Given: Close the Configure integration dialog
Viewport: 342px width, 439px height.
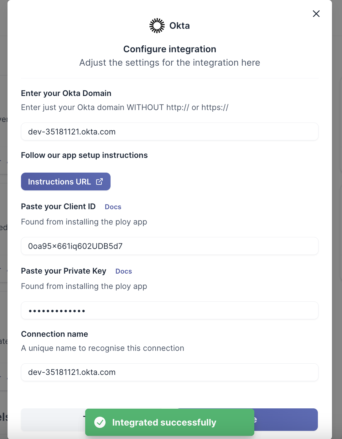Looking at the screenshot, I should (316, 14).
